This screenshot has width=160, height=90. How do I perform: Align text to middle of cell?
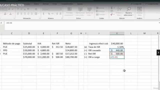(21, 9)
